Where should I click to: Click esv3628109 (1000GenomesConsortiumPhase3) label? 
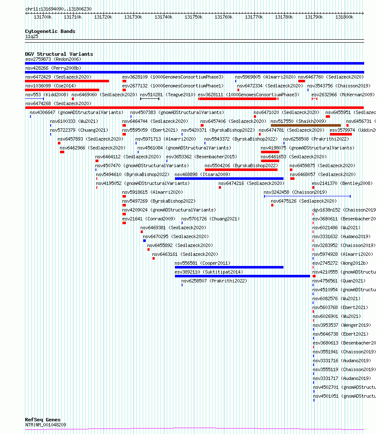[x=173, y=77]
